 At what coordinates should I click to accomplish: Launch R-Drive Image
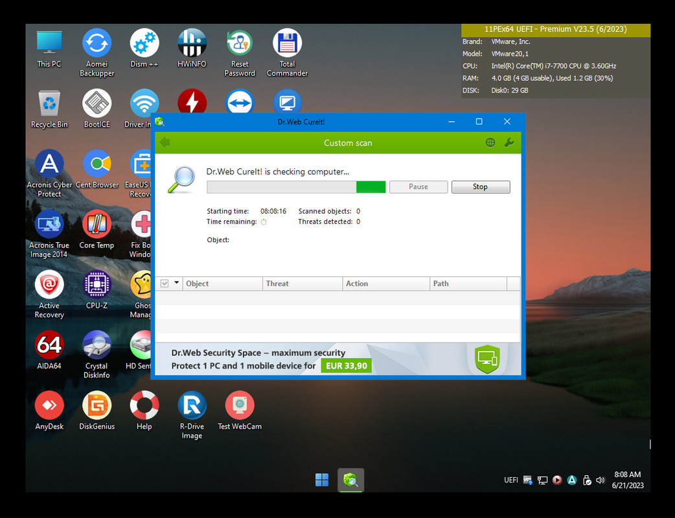pos(192,416)
